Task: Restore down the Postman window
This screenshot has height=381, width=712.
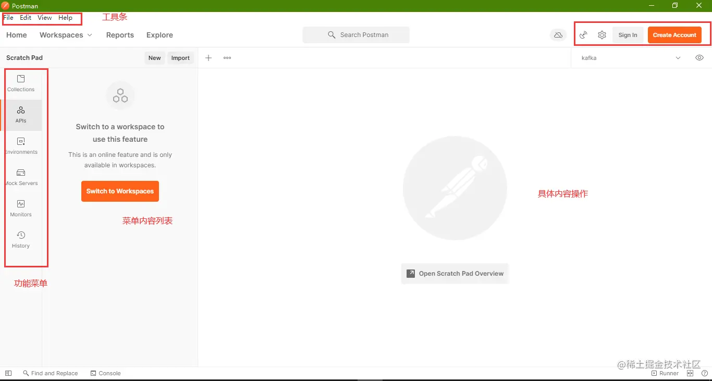Action: [675, 5]
